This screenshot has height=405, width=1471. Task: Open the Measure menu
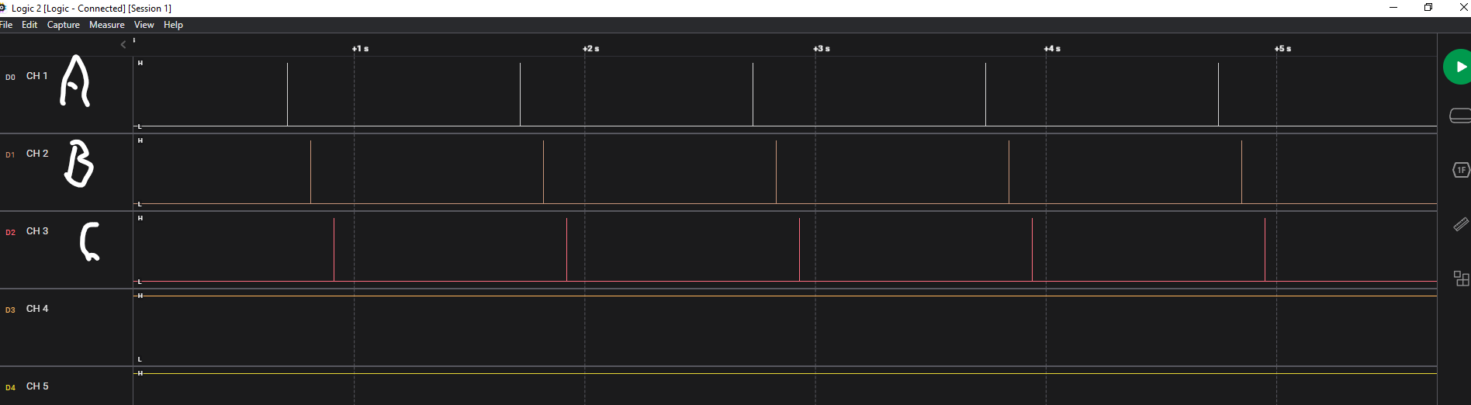coord(107,25)
